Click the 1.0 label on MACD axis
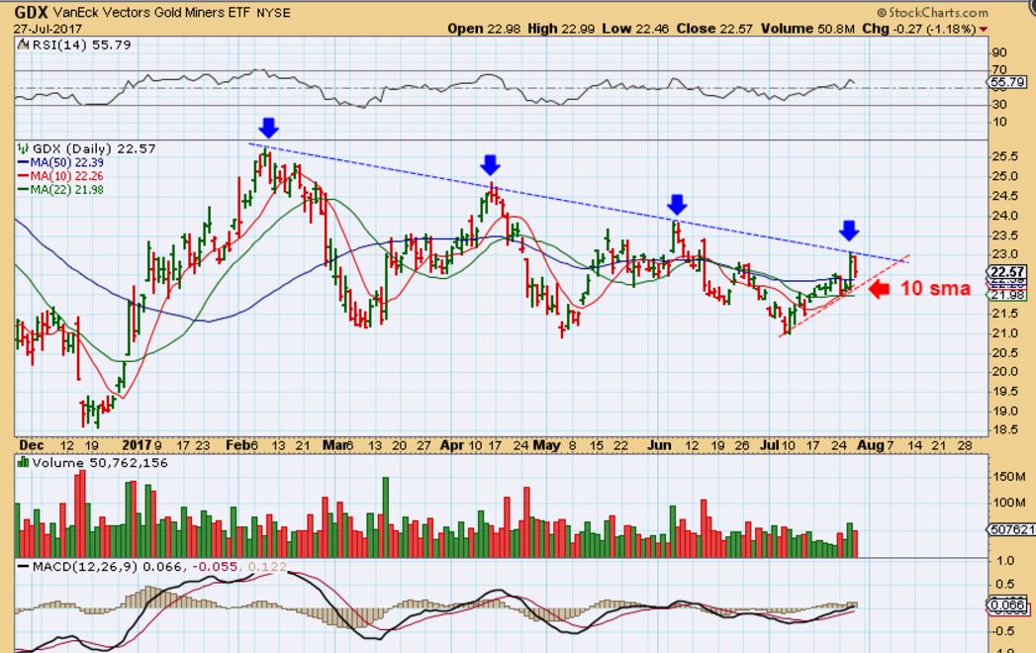The height and width of the screenshot is (653, 1036). click(1005, 560)
